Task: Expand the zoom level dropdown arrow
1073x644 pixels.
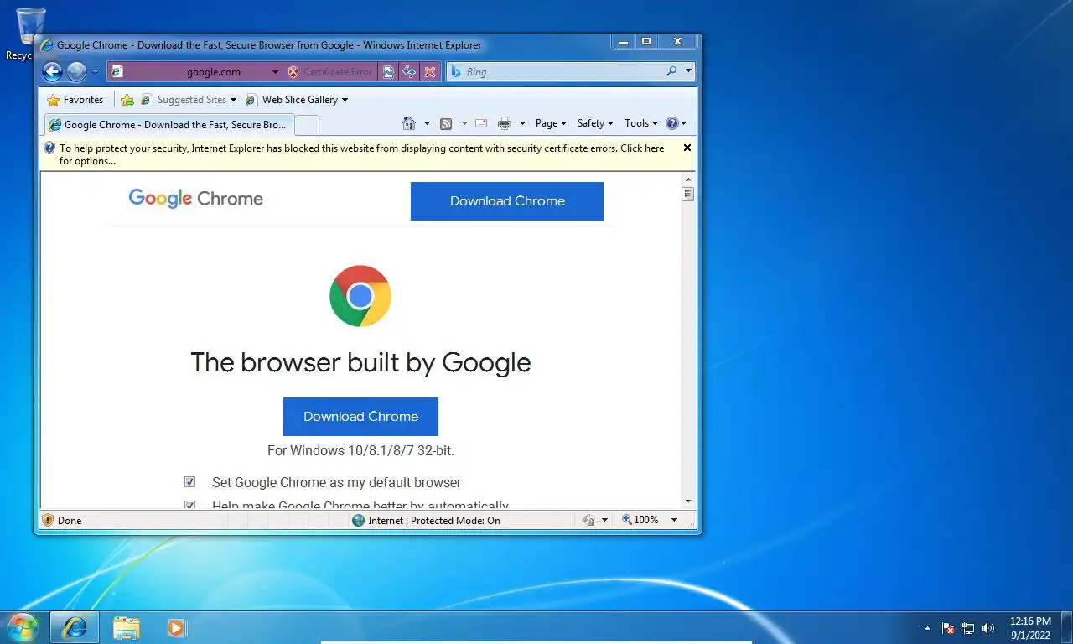Action: pos(674,520)
